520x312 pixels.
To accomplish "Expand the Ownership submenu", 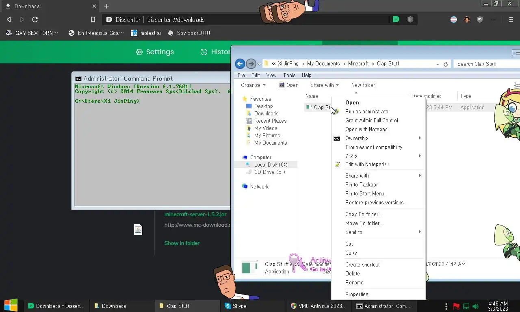I will 378,139.
